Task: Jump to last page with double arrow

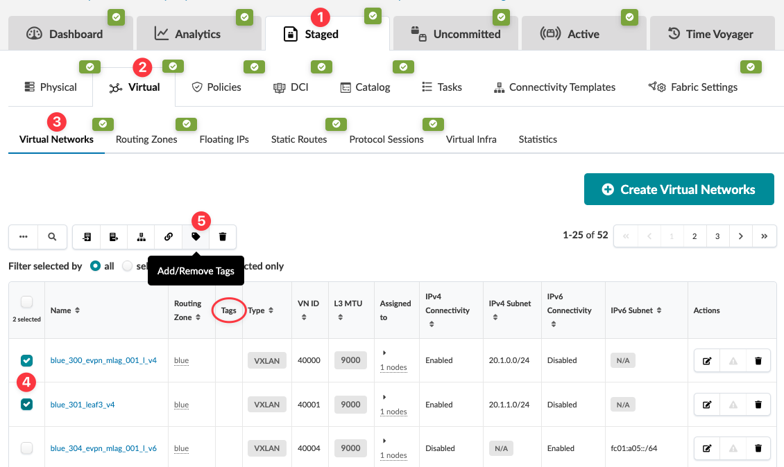Action: coord(764,236)
